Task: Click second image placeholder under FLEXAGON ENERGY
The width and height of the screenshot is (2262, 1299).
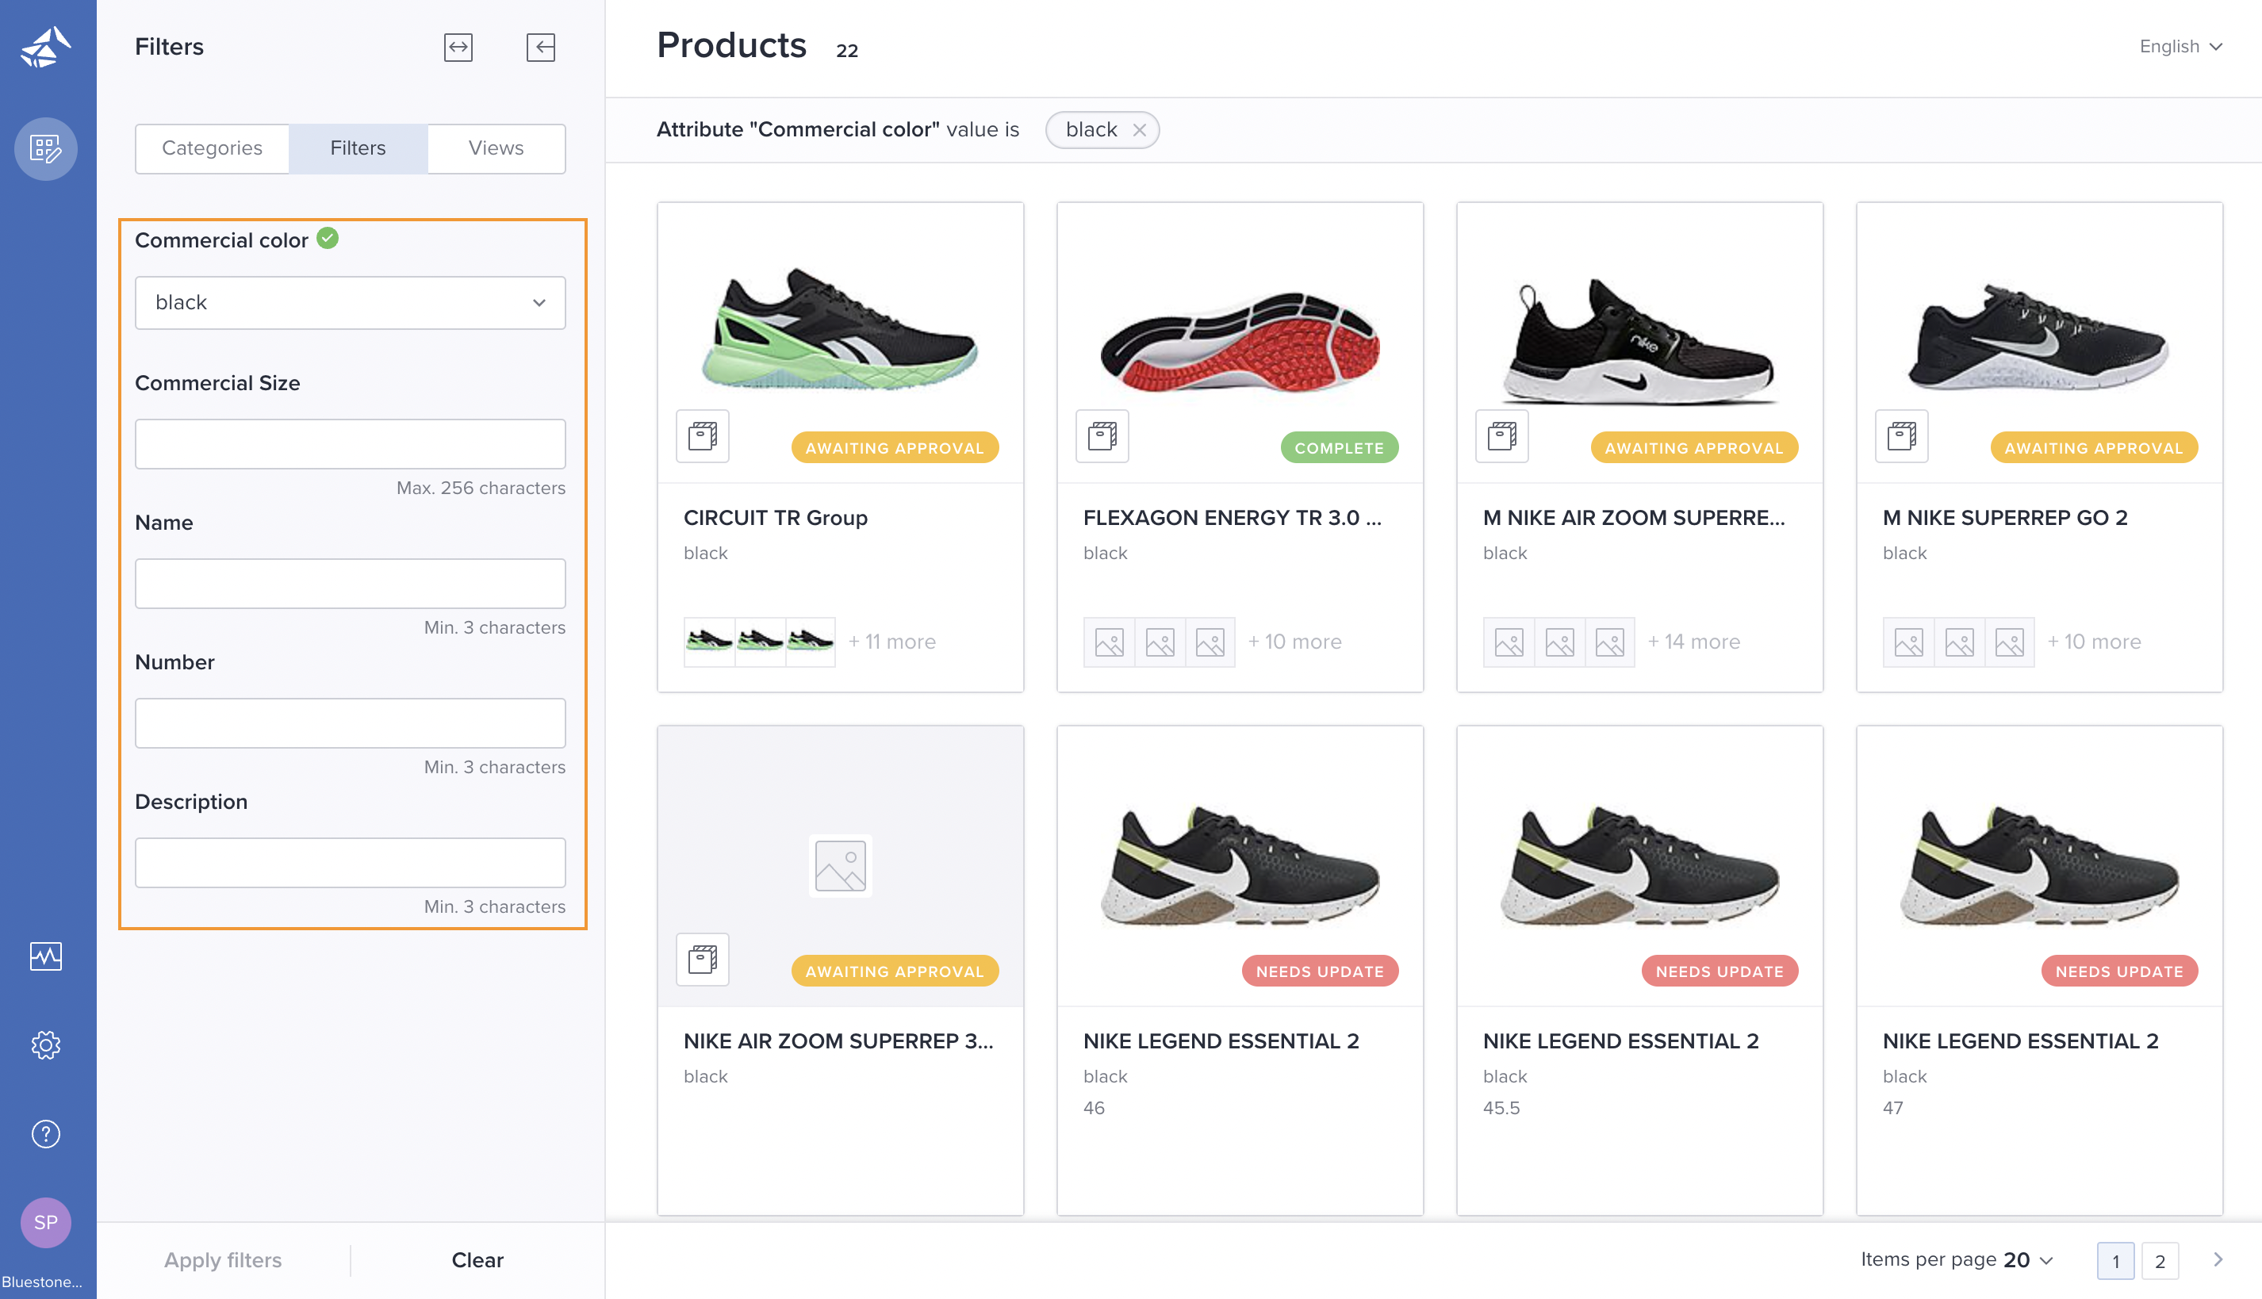Action: [1160, 642]
